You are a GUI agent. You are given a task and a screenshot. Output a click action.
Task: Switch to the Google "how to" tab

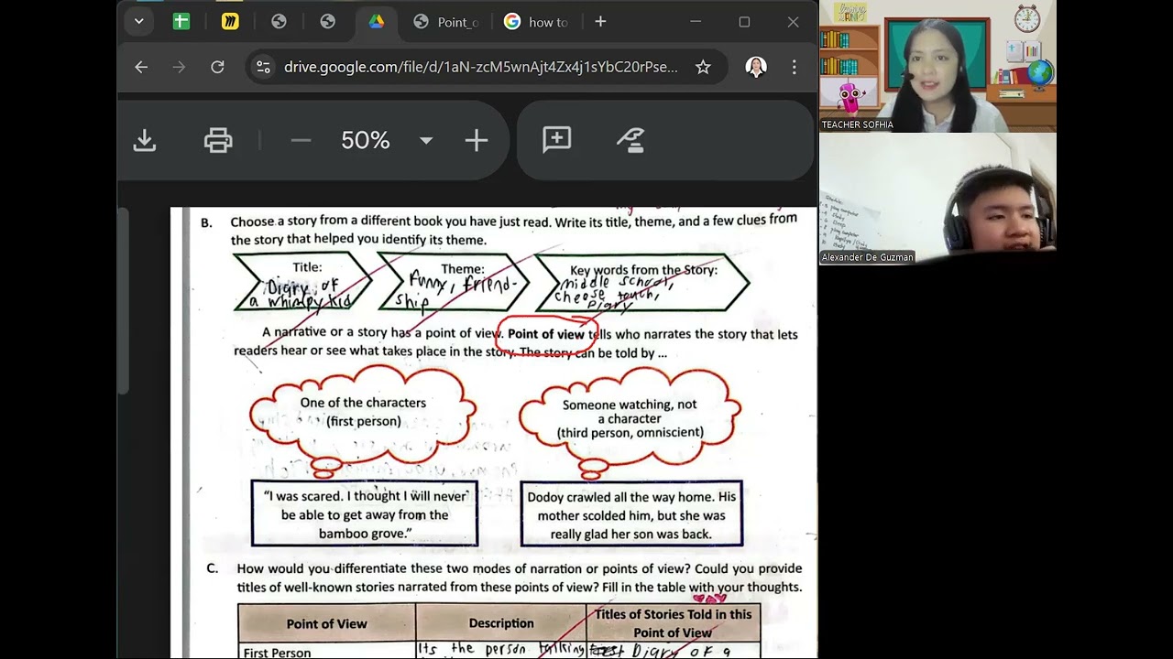(x=537, y=21)
